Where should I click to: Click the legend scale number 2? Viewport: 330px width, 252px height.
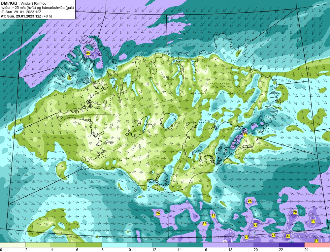26,250
